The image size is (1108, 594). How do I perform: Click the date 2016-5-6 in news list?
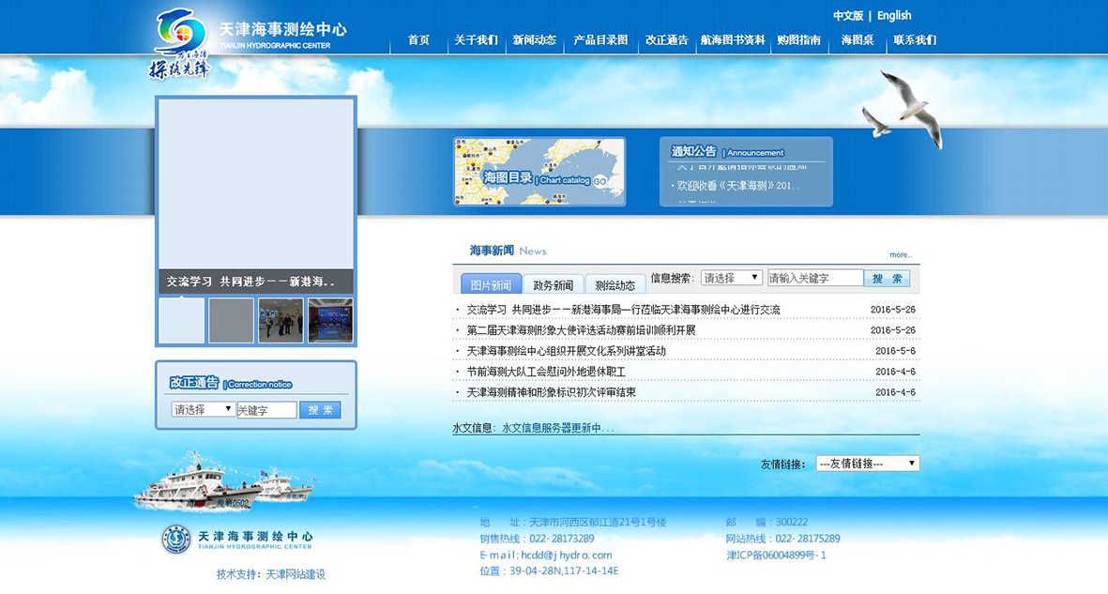[x=895, y=351]
